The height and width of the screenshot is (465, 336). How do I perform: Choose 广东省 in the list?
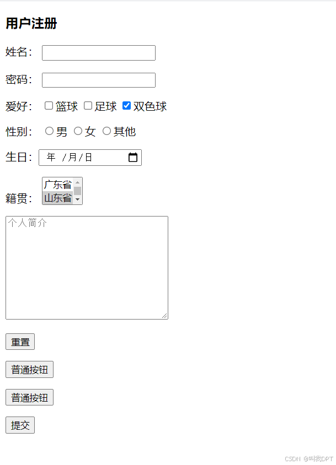click(x=58, y=185)
